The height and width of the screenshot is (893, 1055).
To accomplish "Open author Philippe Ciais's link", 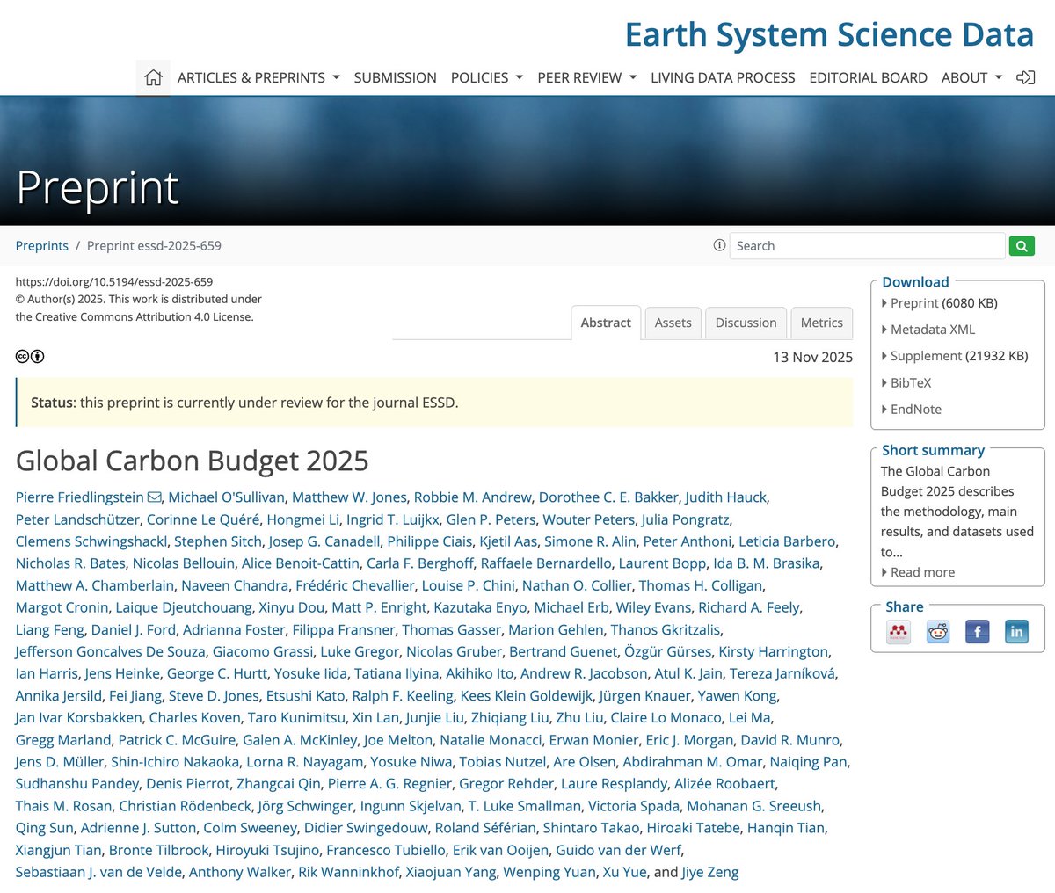I will click(x=430, y=541).
